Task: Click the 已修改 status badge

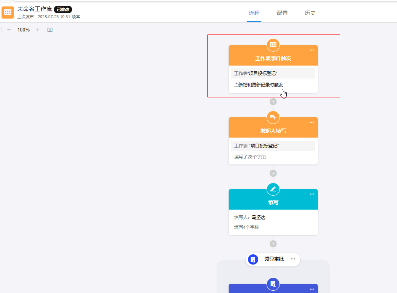Action: coord(63,9)
